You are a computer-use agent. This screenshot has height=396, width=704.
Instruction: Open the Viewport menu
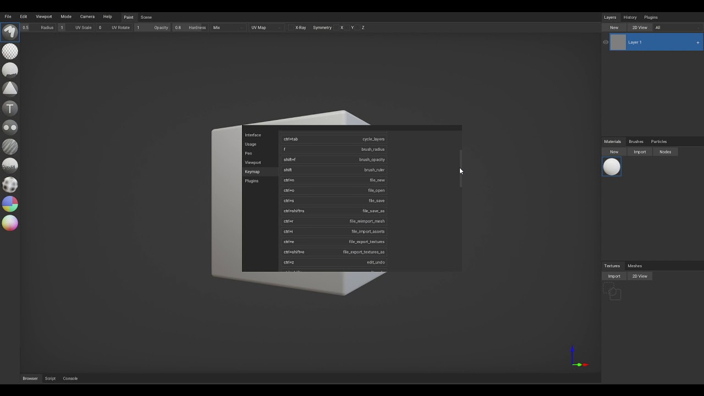click(x=43, y=16)
